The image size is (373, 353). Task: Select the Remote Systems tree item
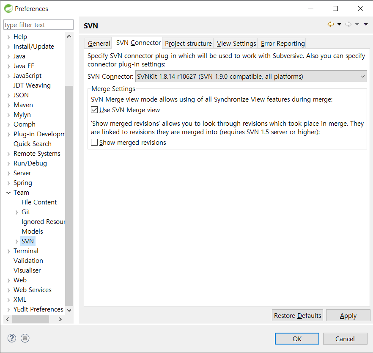37,154
